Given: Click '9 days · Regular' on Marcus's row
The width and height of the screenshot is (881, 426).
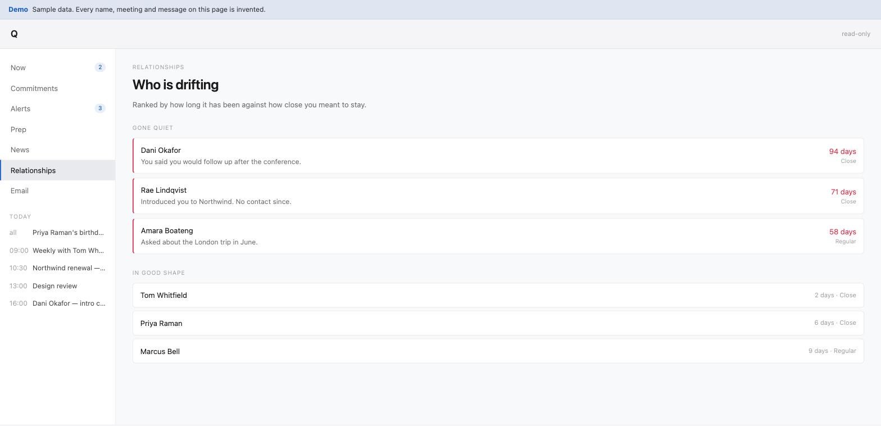Looking at the screenshot, I should tap(832, 351).
